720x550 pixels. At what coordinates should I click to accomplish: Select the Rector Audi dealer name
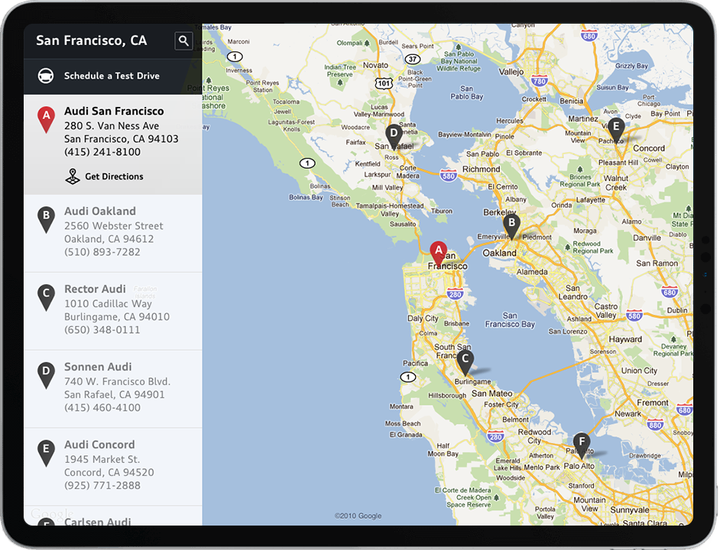tap(95, 289)
